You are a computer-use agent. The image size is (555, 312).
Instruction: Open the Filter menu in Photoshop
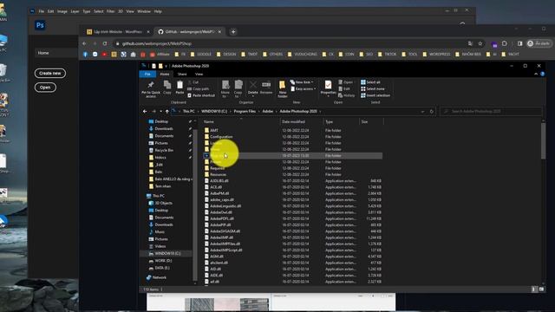tap(110, 11)
